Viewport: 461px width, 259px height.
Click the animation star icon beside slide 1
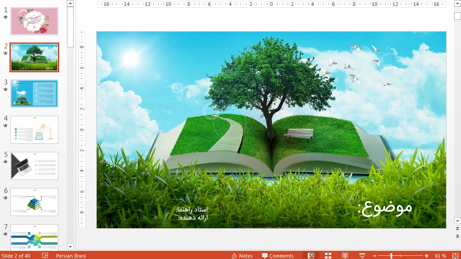click(5, 17)
